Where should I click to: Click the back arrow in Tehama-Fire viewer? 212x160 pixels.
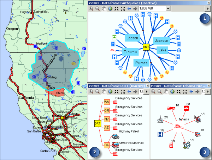pyautogui.click(x=190, y=91)
